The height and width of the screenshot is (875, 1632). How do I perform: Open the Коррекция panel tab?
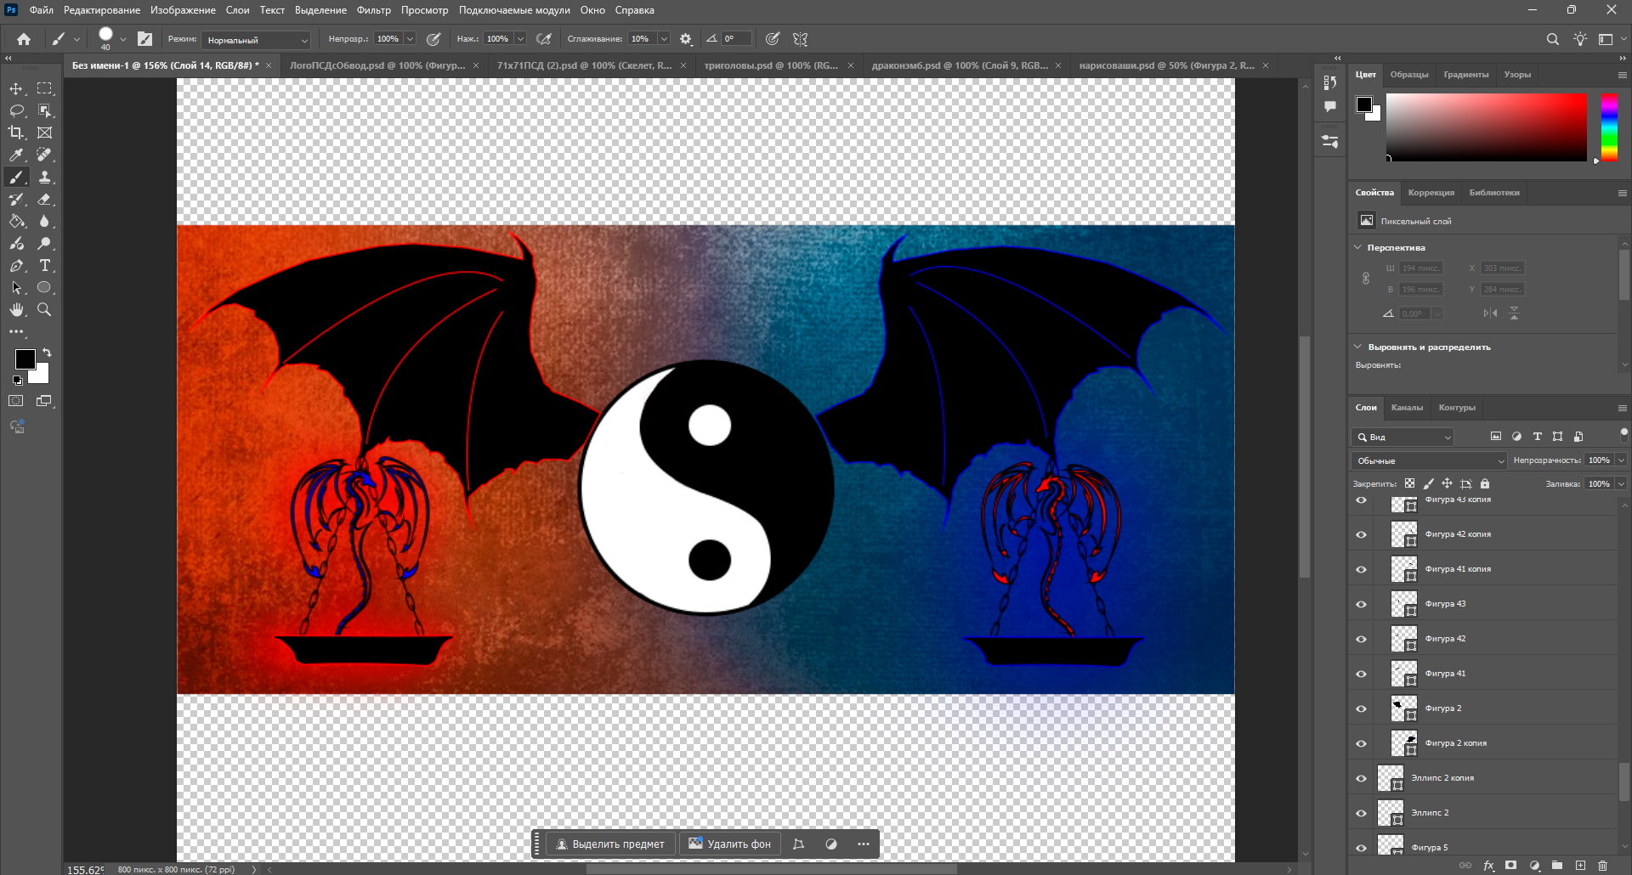click(x=1431, y=193)
